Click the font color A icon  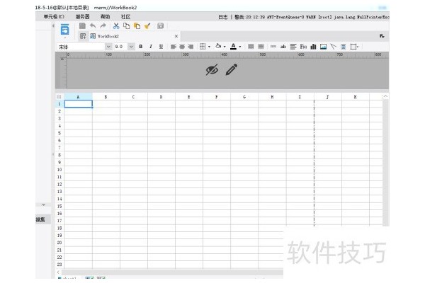coord(233,47)
